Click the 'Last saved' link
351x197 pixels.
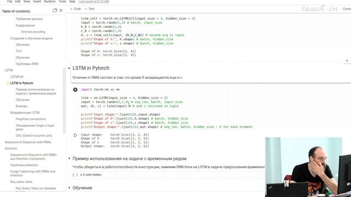tap(94, 1)
